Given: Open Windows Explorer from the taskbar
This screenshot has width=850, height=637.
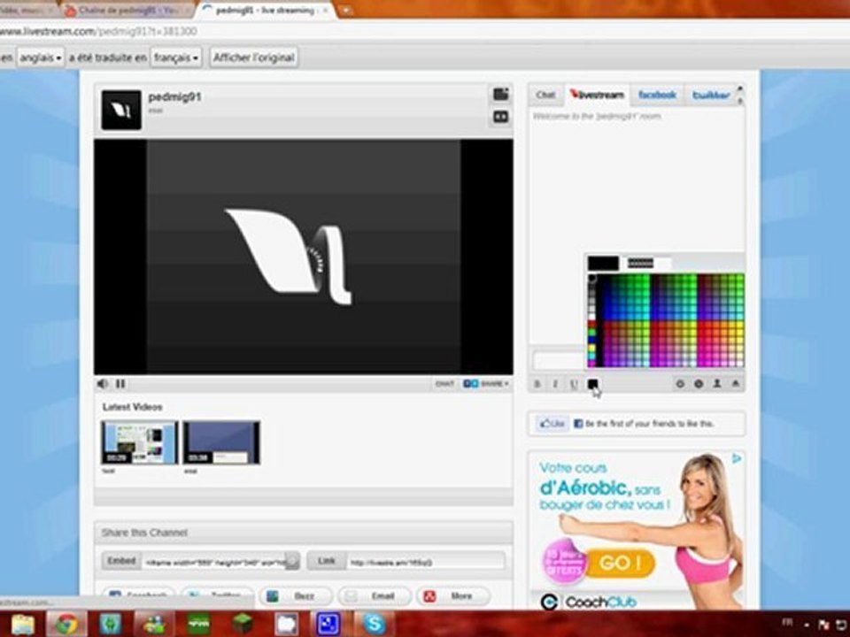Looking at the screenshot, I should point(23,624).
